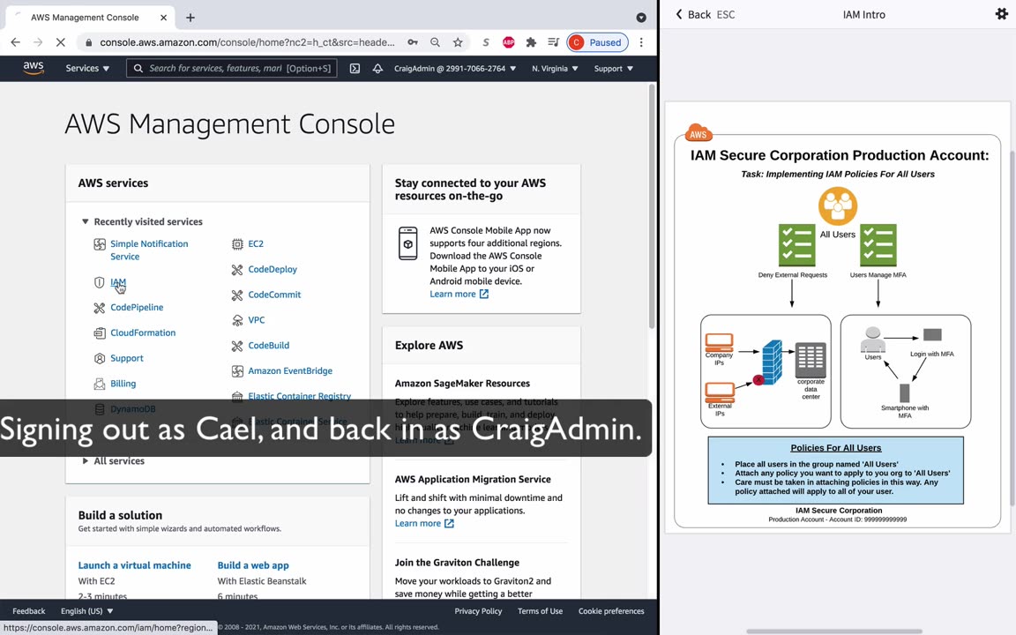This screenshot has height=635, width=1016.
Task: Click Launch a virtual machine link
Action: 134,565
